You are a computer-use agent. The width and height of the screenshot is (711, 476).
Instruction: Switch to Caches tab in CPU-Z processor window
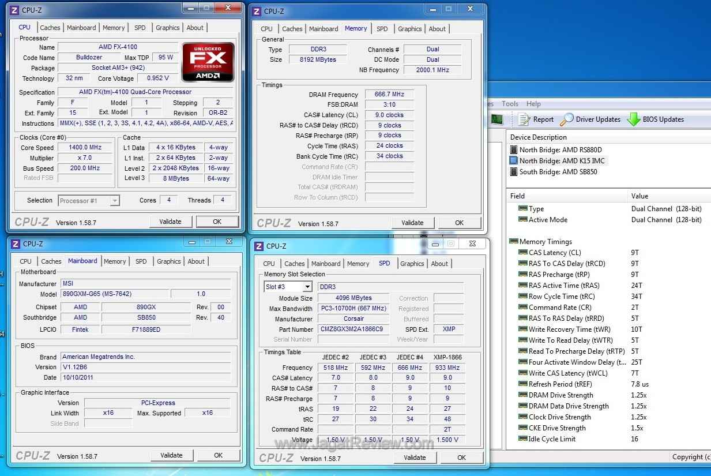pos(50,28)
